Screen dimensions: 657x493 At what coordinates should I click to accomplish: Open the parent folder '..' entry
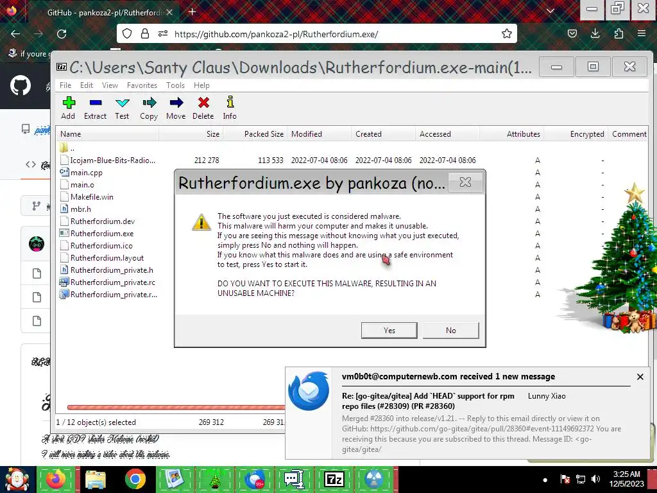click(x=72, y=148)
